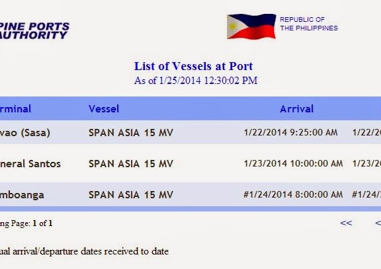Sort by the Arrival column header
Image resolution: width=381 pixels, height=269 pixels.
tap(297, 109)
